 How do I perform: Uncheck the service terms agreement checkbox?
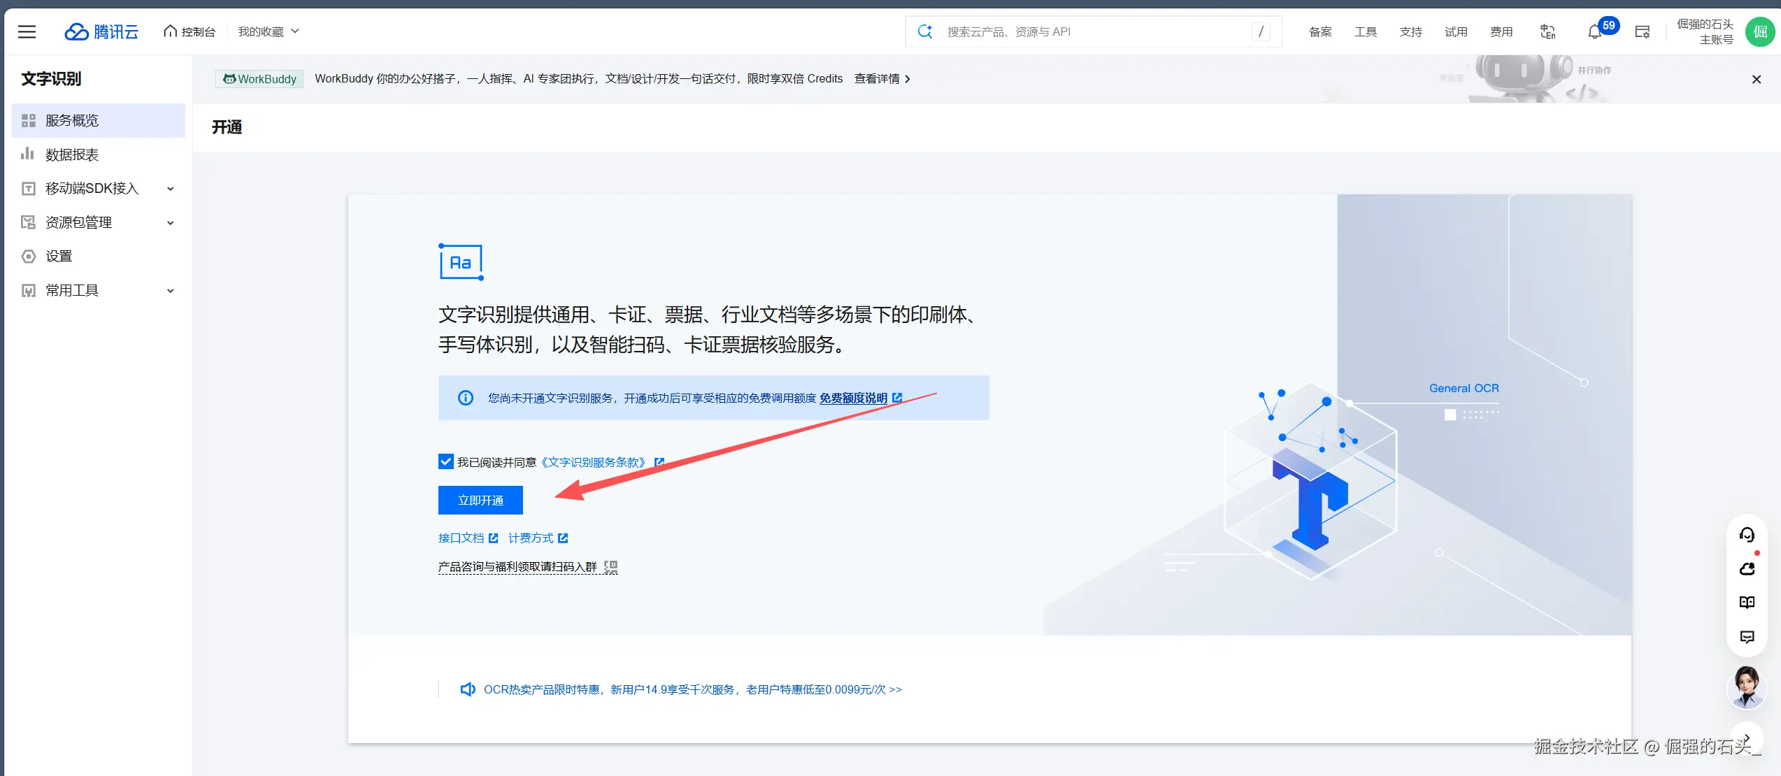[x=445, y=461]
